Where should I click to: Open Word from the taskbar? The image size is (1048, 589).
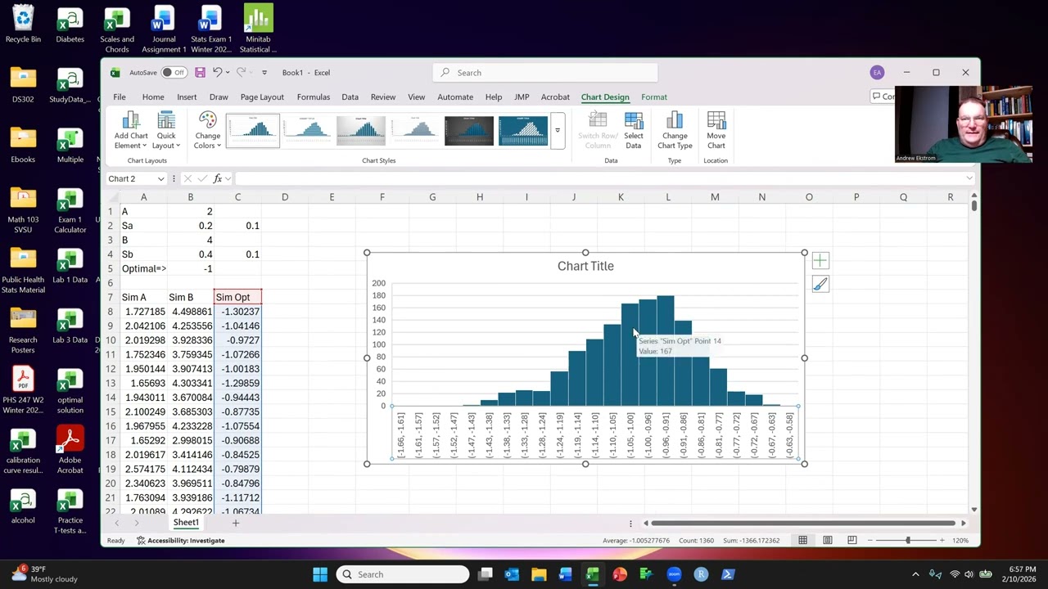pos(566,574)
